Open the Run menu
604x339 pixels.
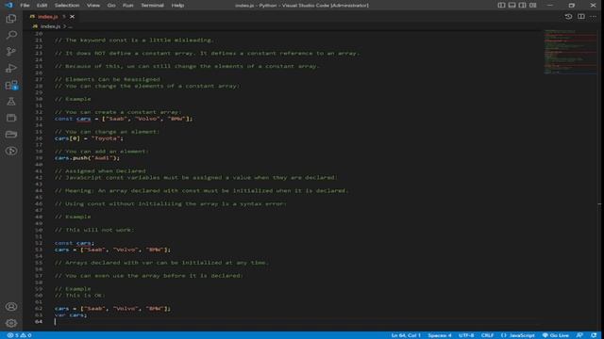128,5
